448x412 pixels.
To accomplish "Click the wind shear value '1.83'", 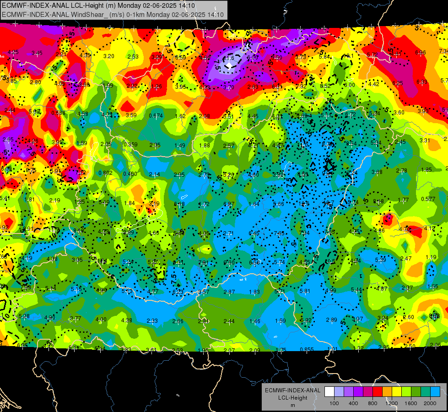I will tap(254, 292).
